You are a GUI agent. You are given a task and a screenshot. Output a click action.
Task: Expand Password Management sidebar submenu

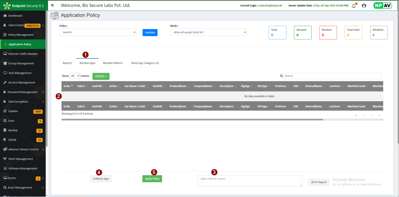(23, 92)
